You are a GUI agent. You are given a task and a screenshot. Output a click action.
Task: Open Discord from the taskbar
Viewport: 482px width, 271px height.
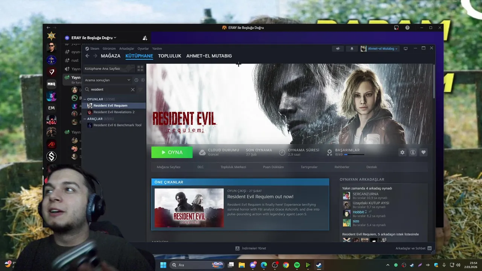253,265
